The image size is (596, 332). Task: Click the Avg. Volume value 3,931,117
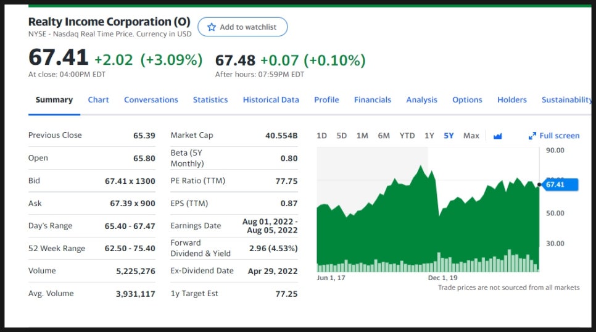pos(136,294)
